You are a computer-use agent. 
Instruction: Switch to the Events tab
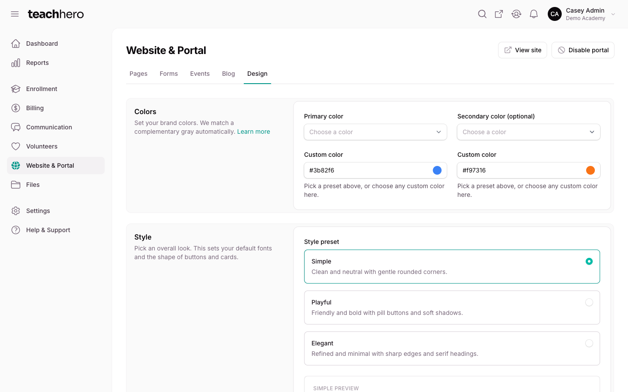(x=200, y=74)
